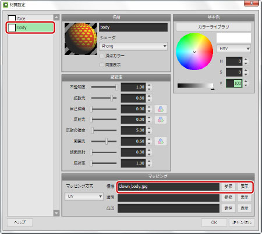Open the Phong shader dropdown
The width and height of the screenshot is (262, 234).
[x=133, y=46]
